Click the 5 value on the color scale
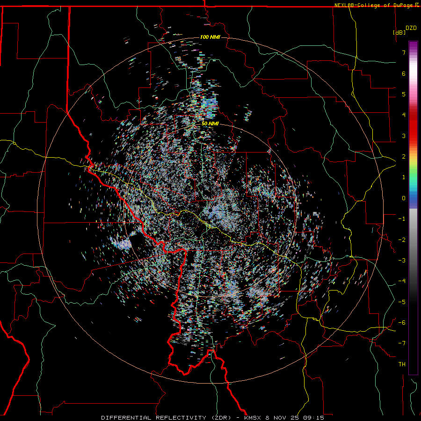 pyautogui.click(x=404, y=94)
